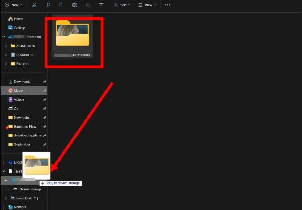302x210 pixels.
Task: Collapse the connected device node chevron
Action: click(x=6, y=181)
